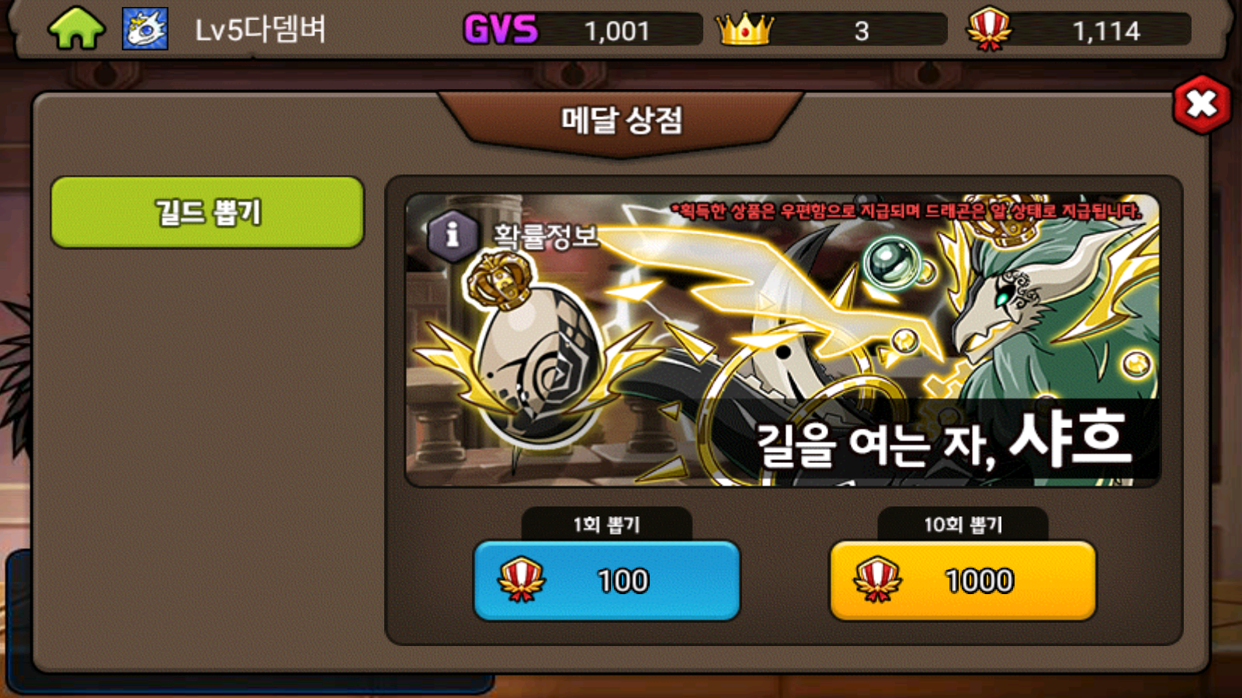Select the 길드 뽑기 tab
1242x698 pixels.
(x=207, y=213)
